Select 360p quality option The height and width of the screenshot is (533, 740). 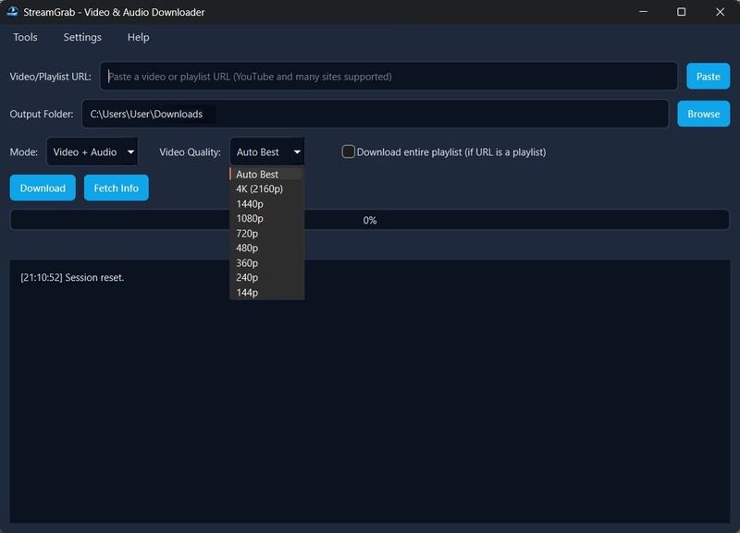[x=266, y=263]
